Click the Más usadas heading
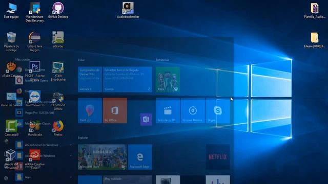Viewport: 328px width, 184px height. click(x=23, y=59)
